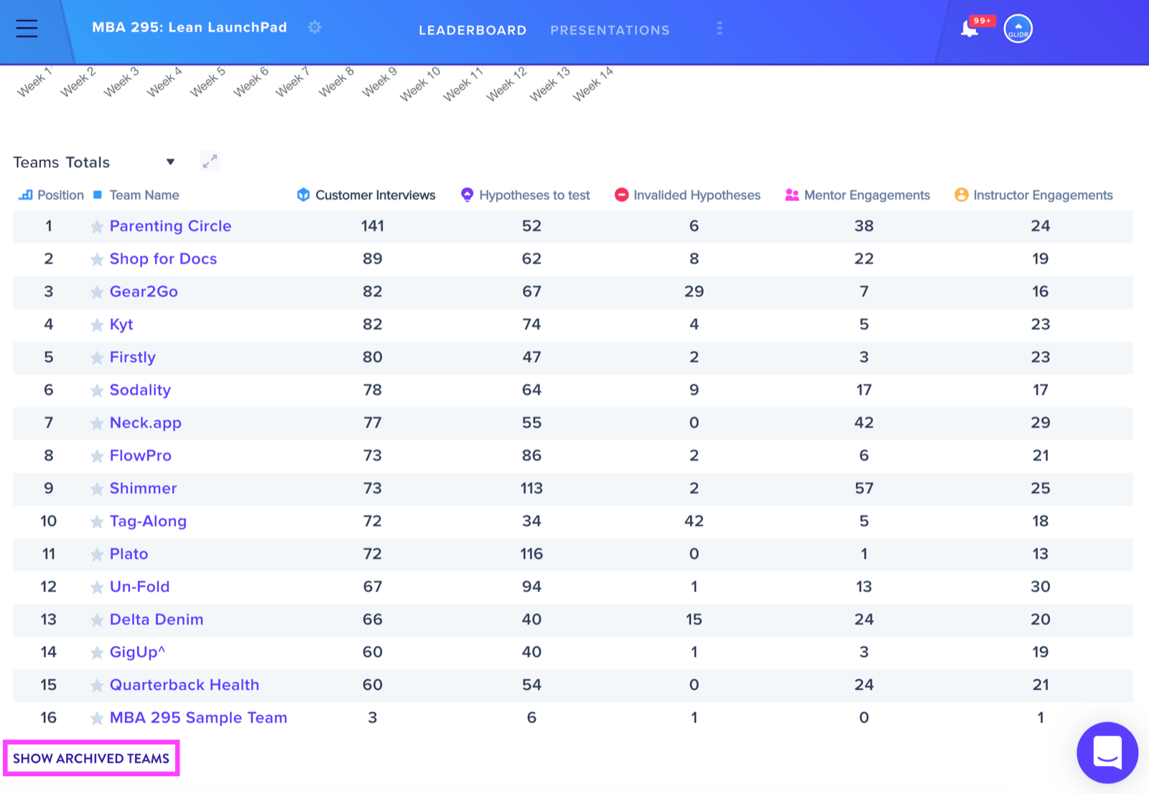
Task: Sort by Instructor Engagements column
Action: click(1033, 195)
